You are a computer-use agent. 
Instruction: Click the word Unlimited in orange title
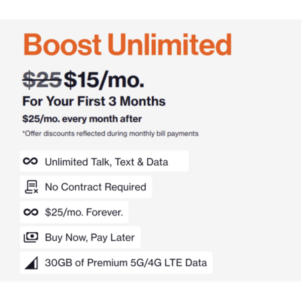(170, 44)
